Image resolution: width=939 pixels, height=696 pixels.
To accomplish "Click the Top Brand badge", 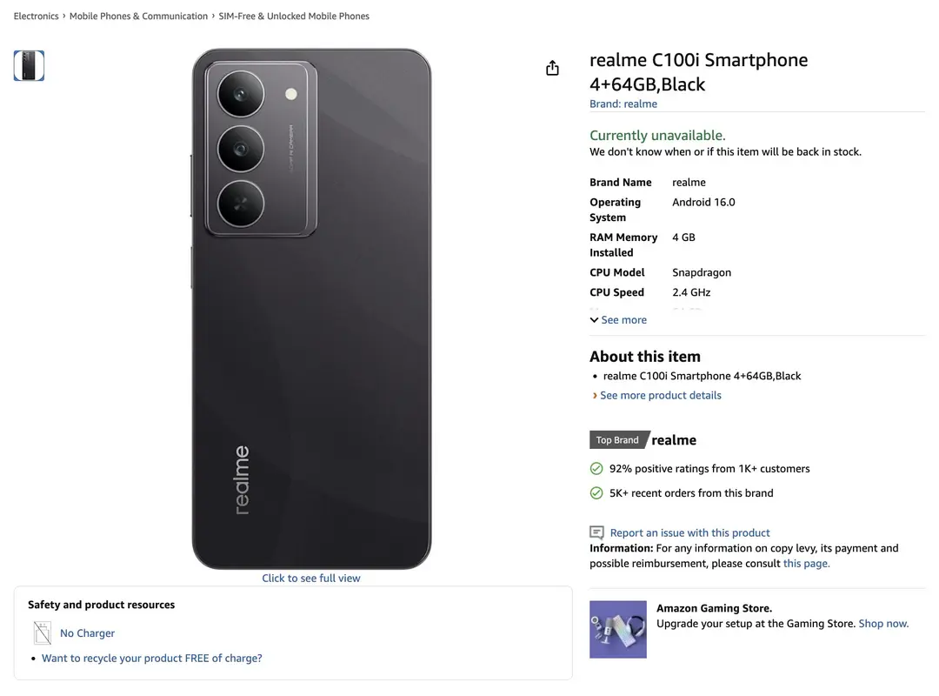I will (x=616, y=439).
